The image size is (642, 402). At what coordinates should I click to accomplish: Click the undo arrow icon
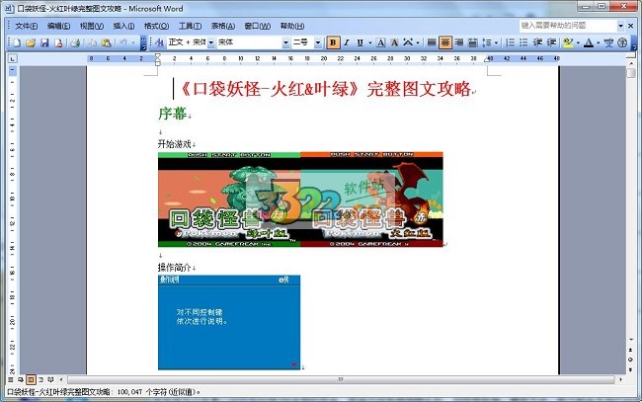coord(123,42)
